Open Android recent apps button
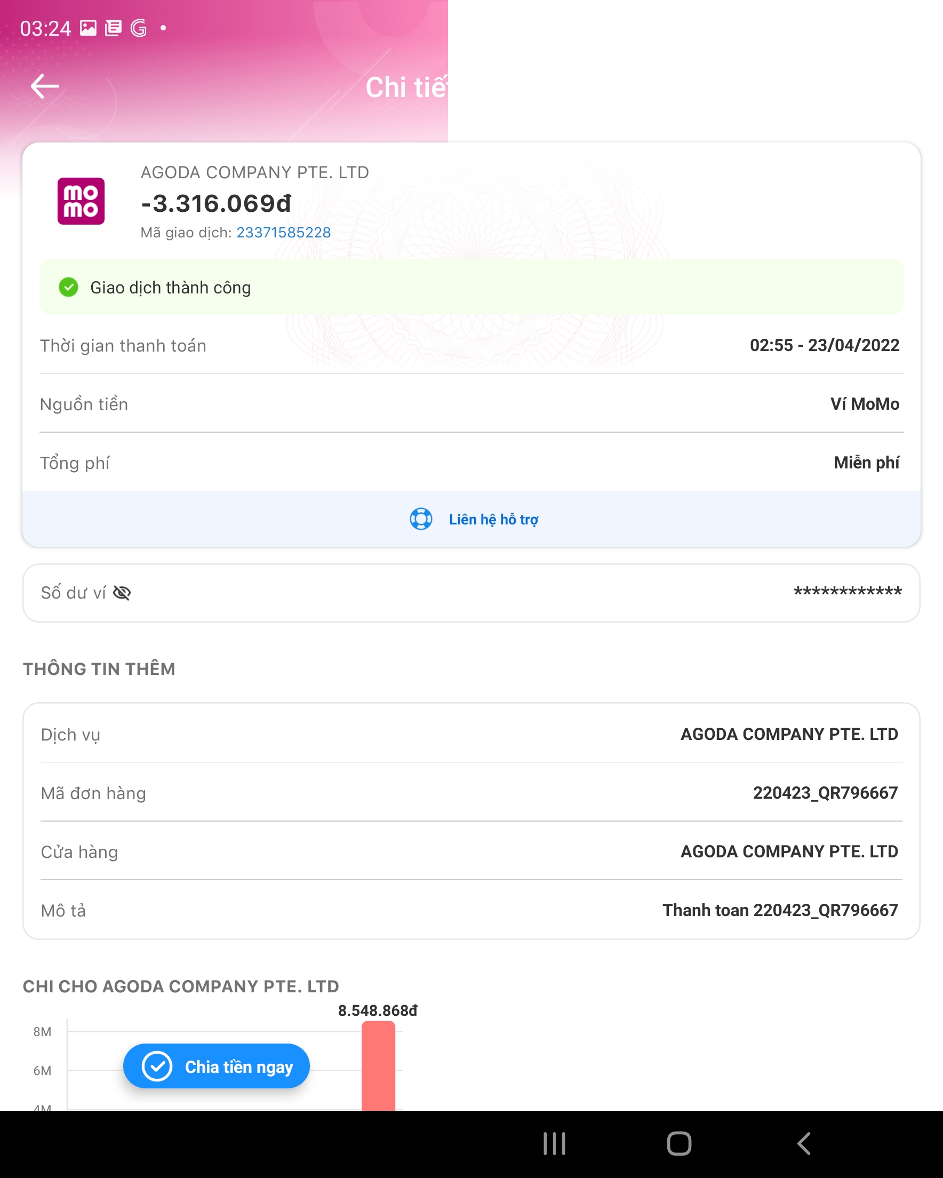This screenshot has height=1178, width=943. pos(554,1143)
